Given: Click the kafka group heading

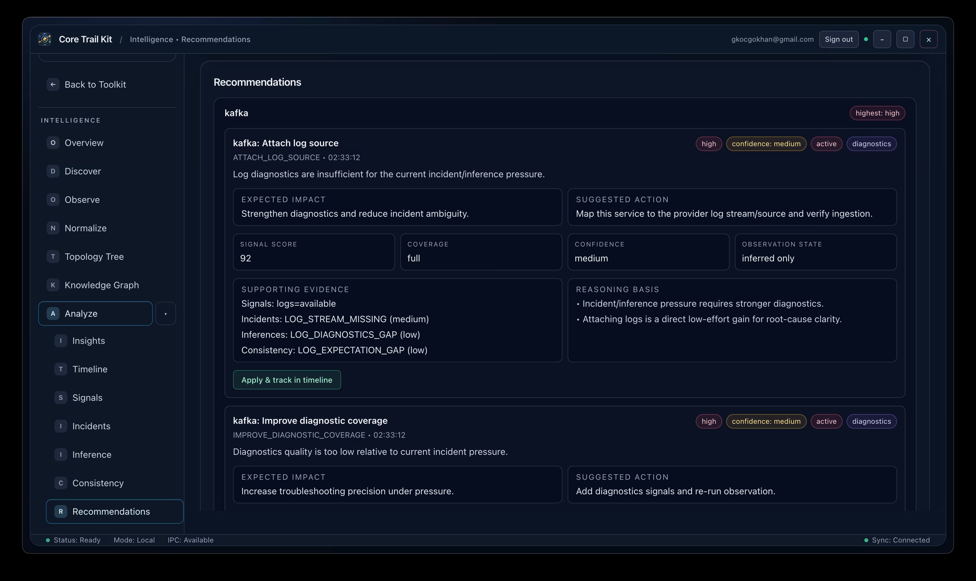Looking at the screenshot, I should [236, 113].
